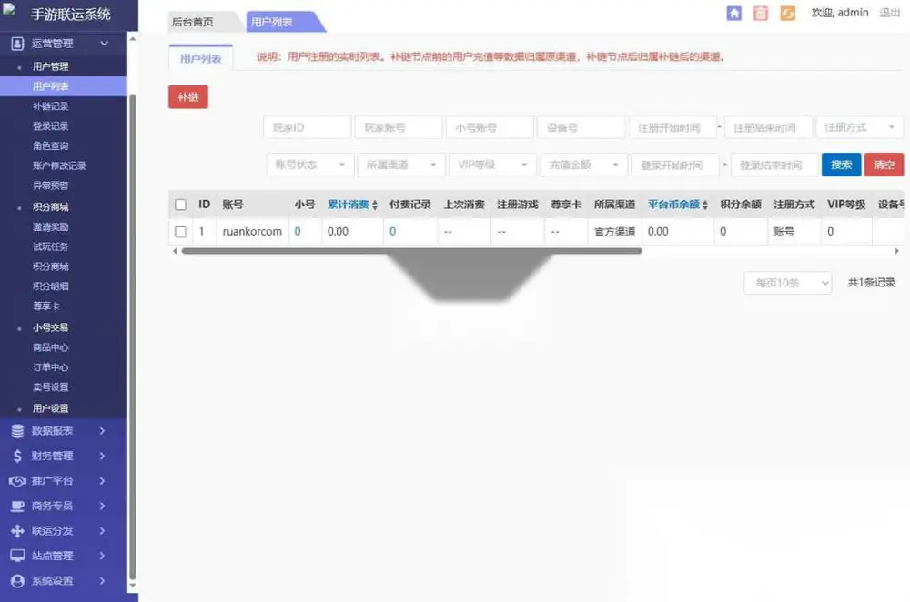Collapse the 运营管理 menu chevron

pyautogui.click(x=105, y=44)
